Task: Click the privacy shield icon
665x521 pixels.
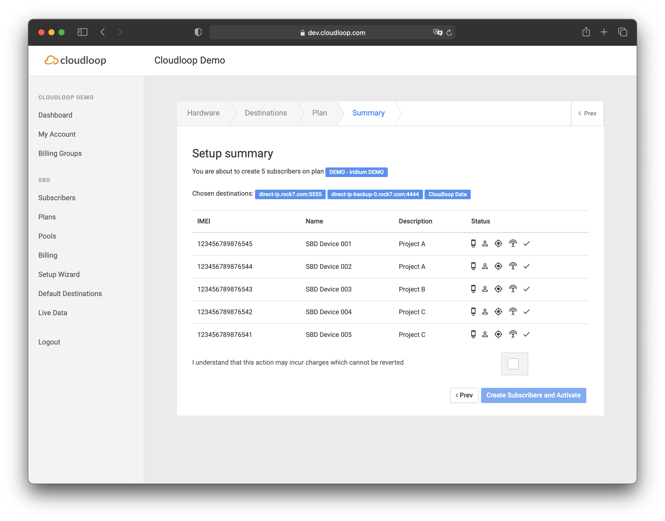Action: (x=198, y=32)
